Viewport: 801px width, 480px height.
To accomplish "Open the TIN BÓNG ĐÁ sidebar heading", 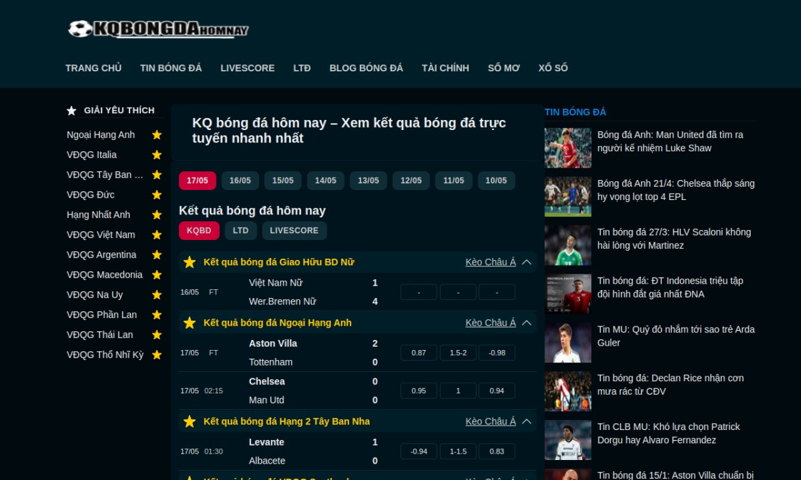I will [575, 112].
